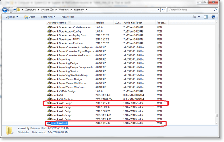Select the System (C:) breadcrumb
This screenshot has width=224, height=142.
(x=47, y=10)
